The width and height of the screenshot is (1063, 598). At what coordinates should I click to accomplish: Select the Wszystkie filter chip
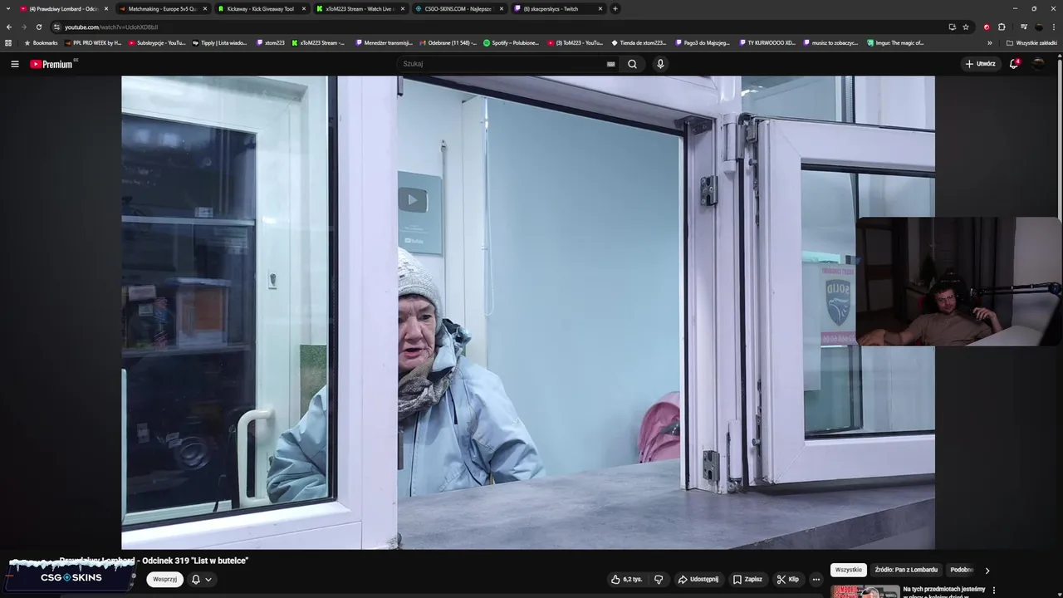coord(849,570)
